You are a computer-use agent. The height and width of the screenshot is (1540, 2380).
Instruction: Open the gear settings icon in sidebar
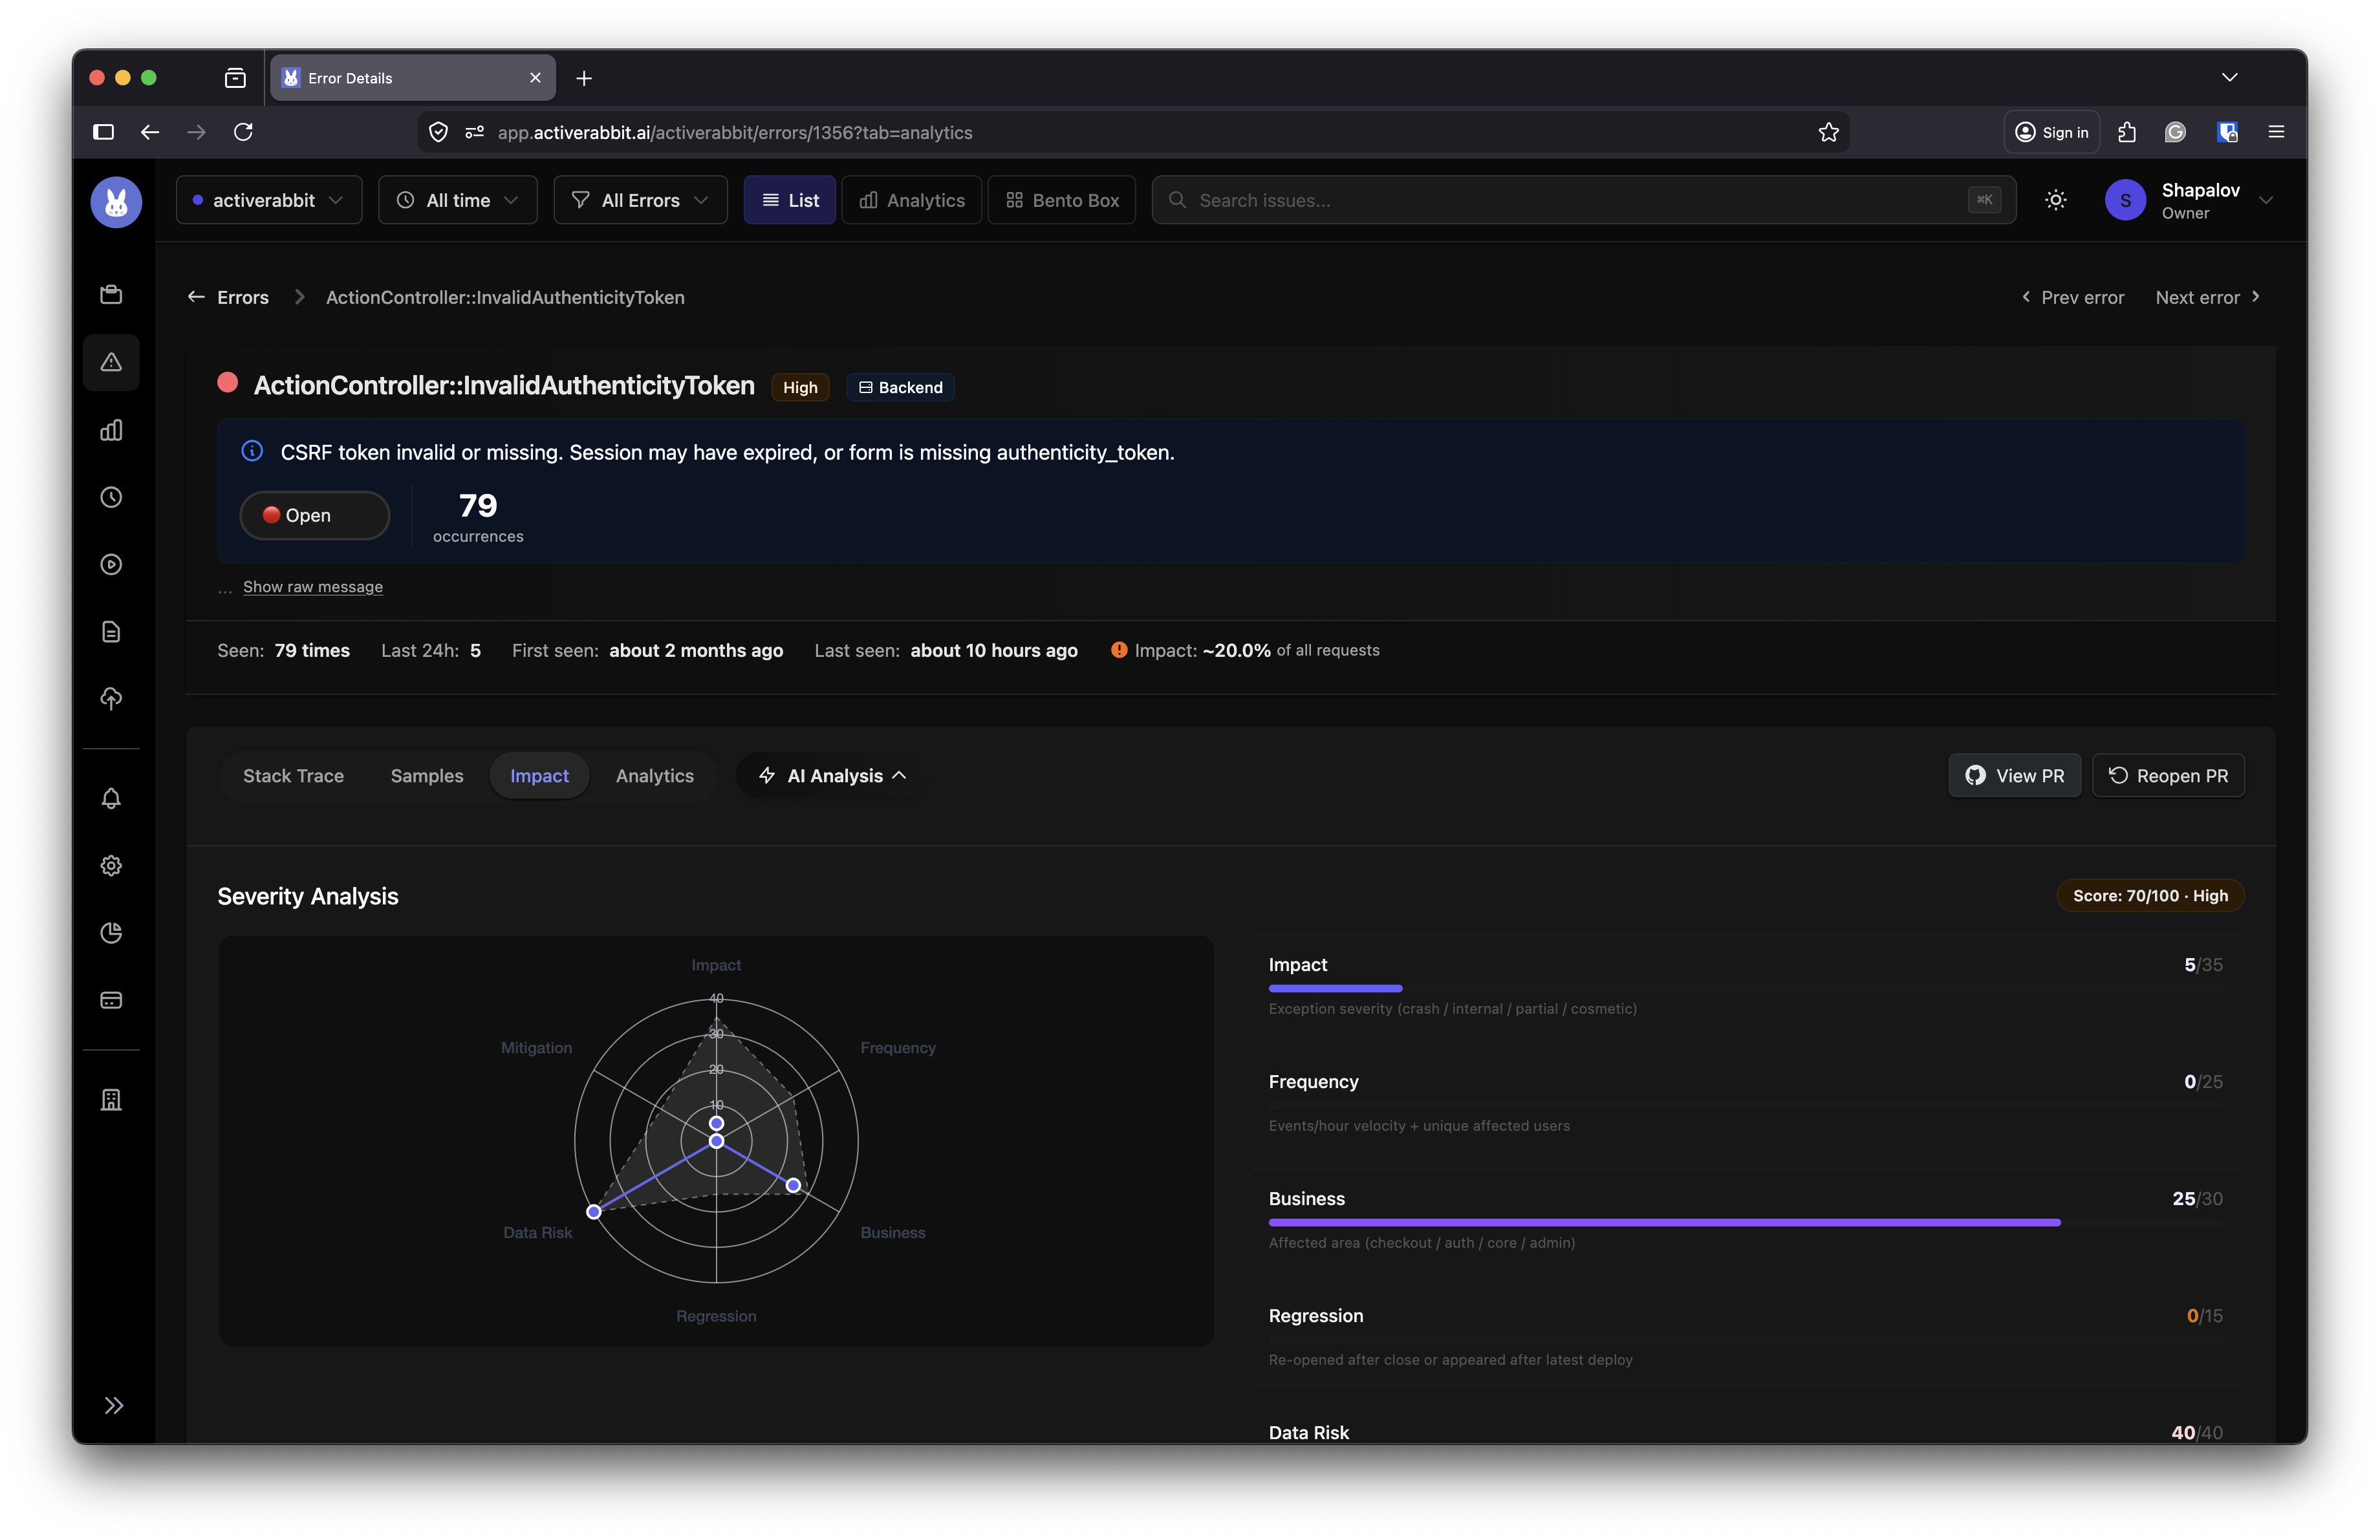[x=111, y=866]
